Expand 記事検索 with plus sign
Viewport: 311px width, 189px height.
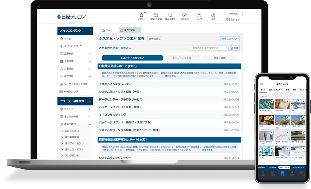[x=90, y=54]
